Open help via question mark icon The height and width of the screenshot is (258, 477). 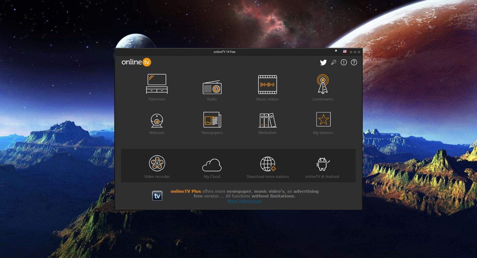[354, 62]
